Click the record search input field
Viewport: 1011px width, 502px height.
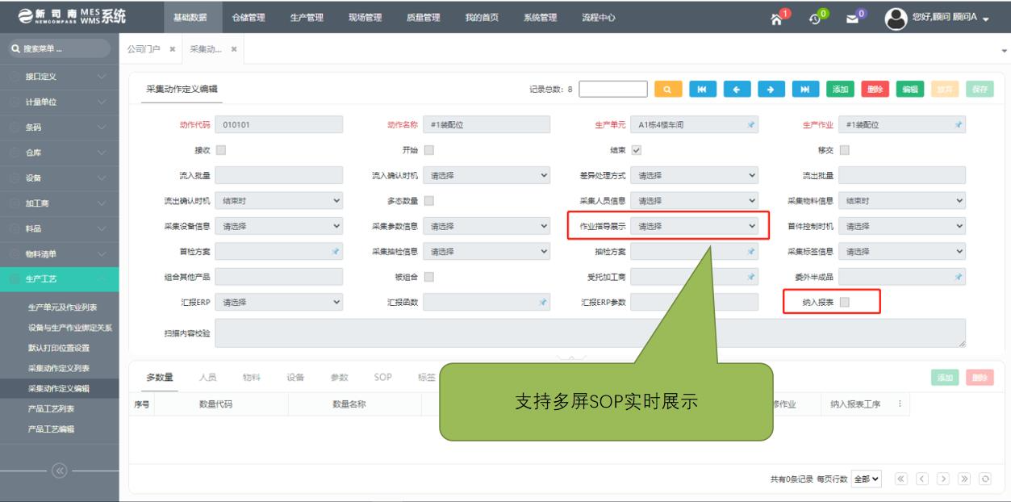tap(613, 89)
